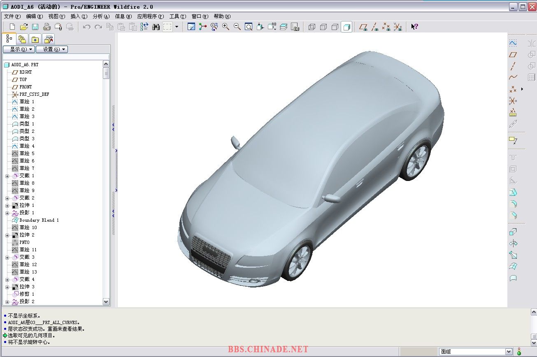Open the 设置 dropdown in the model tree

pos(52,49)
